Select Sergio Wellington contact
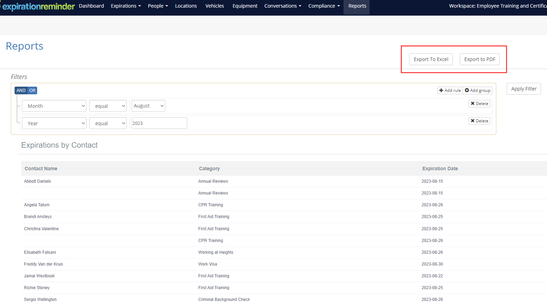This screenshot has height=303, width=547. pos(40,300)
